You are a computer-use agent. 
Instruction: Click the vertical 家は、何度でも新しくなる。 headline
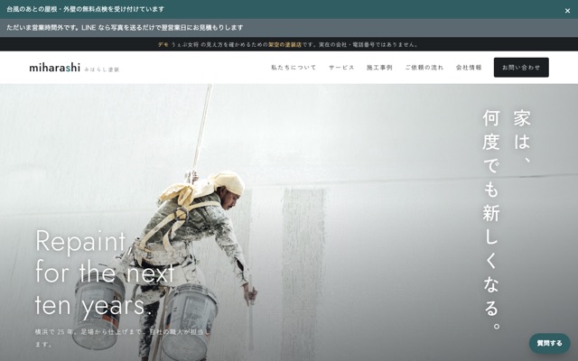[x=507, y=219]
